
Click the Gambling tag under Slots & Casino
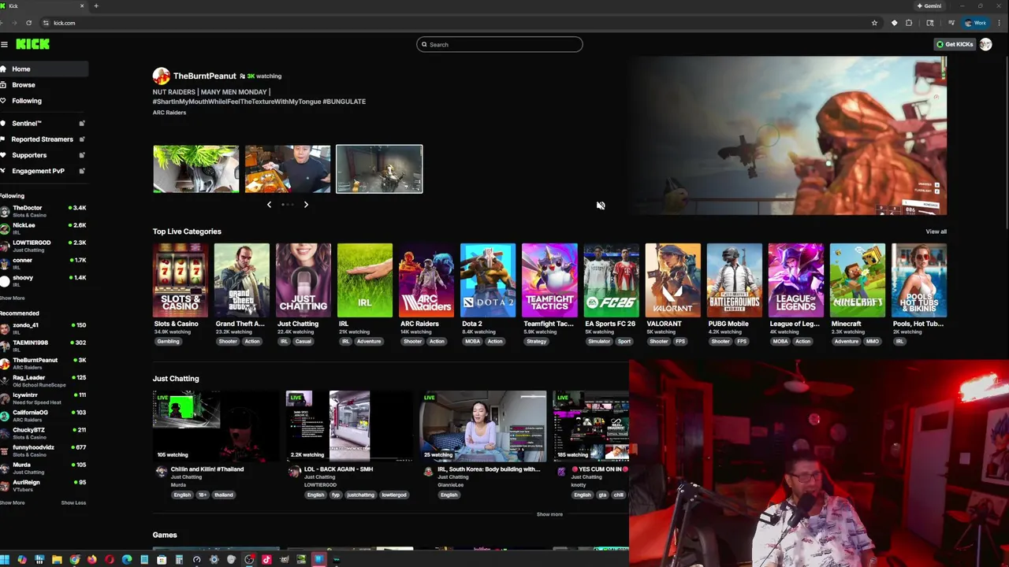click(168, 342)
